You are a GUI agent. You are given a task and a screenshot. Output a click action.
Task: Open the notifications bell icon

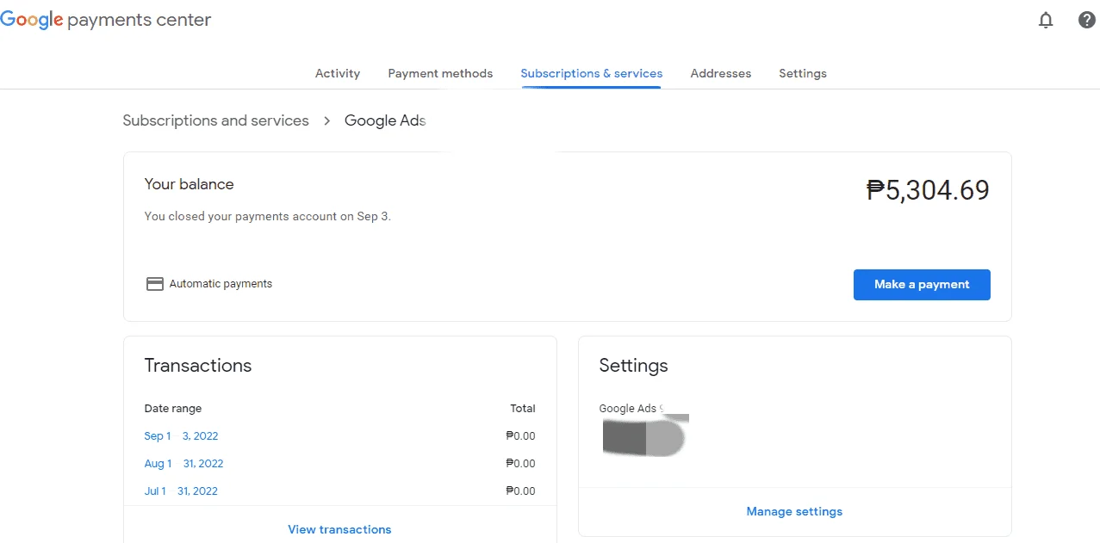click(1046, 20)
